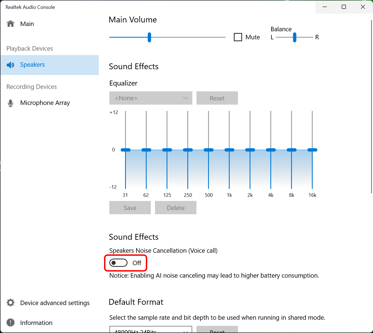This screenshot has width=373, height=333.
Task: Open the Equalizer preset dropdown
Action: [x=151, y=98]
